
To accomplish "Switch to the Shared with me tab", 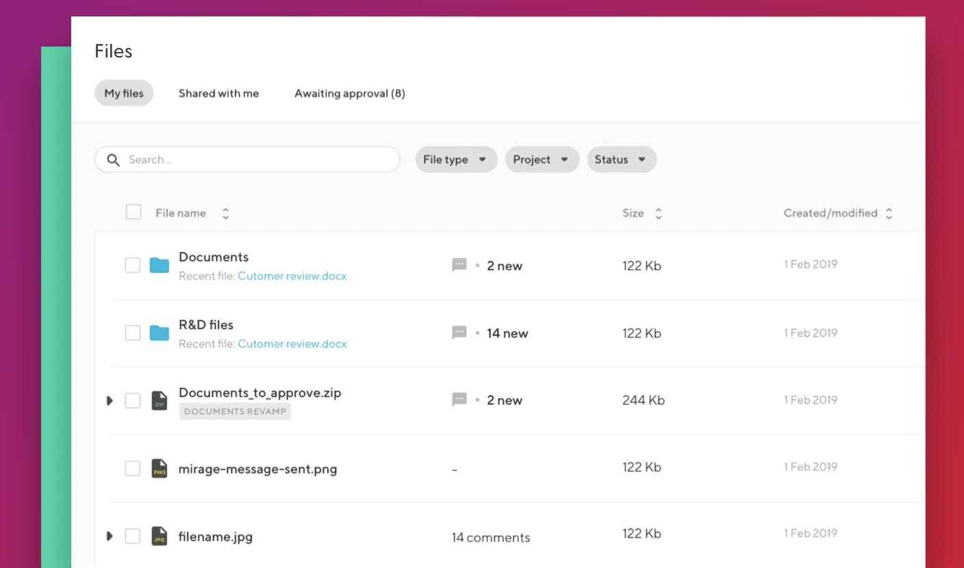I will click(218, 93).
